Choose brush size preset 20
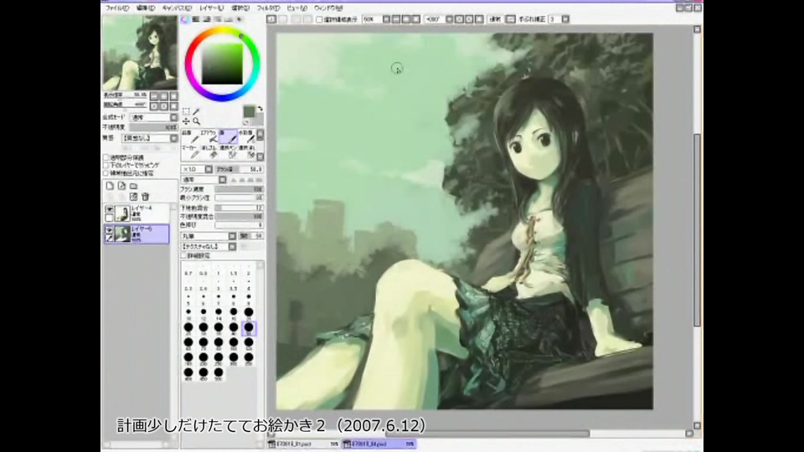This screenshot has height=452, width=804. coord(249,312)
